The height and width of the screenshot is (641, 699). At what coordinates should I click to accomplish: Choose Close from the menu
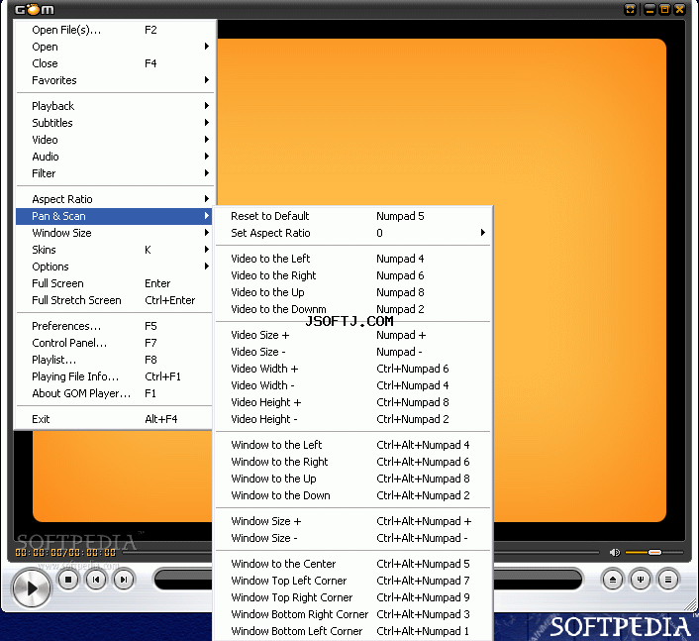(x=115, y=63)
